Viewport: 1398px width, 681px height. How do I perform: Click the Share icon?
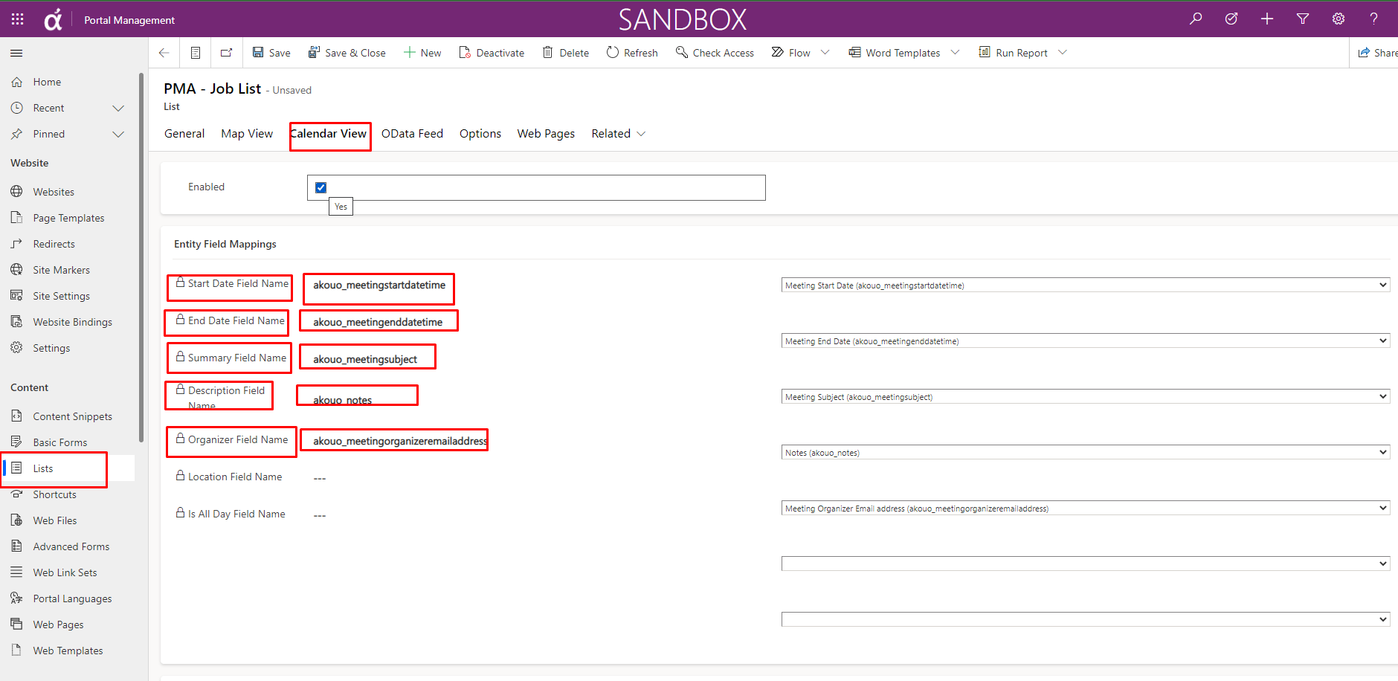pyautogui.click(x=1363, y=52)
